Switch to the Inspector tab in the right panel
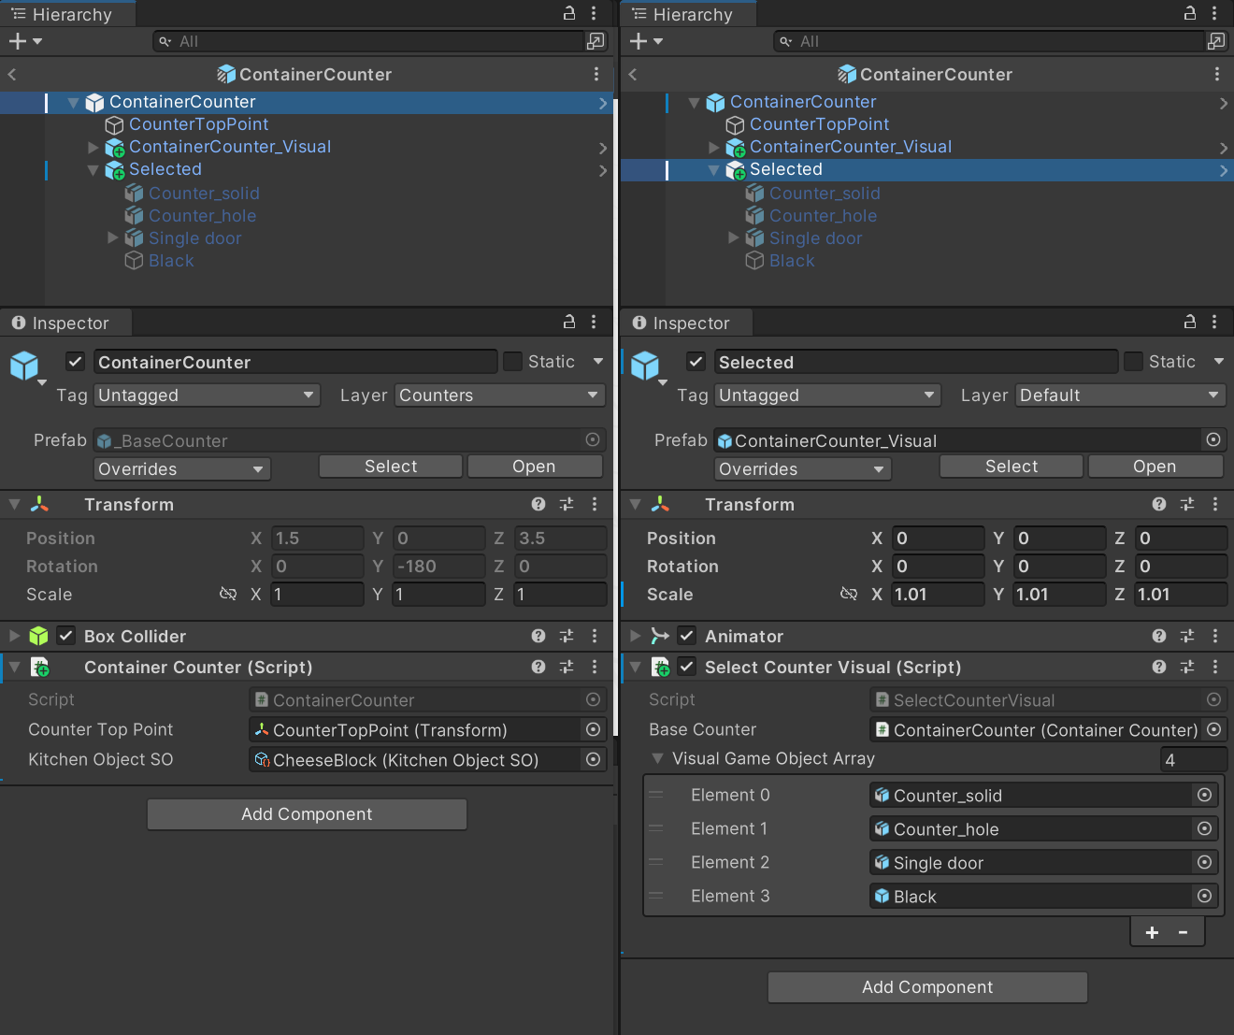This screenshot has height=1035, width=1234. point(685,323)
